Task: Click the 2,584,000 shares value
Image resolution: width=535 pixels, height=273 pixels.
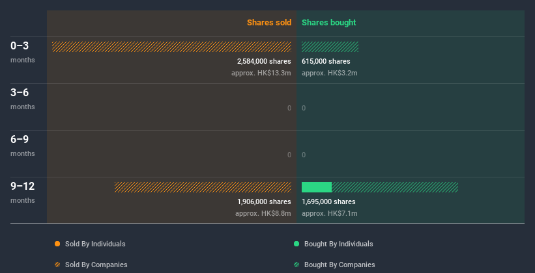Action: click(264, 61)
